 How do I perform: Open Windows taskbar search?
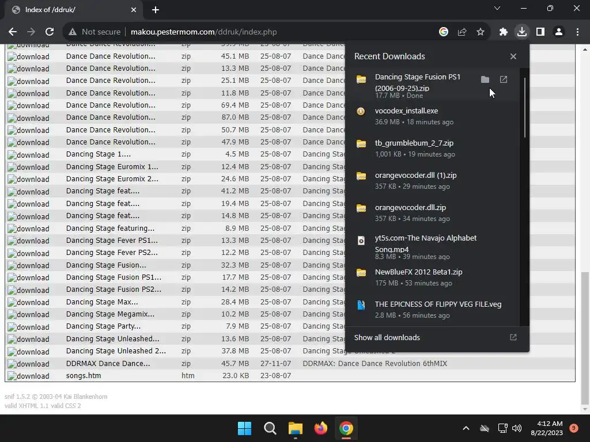pyautogui.click(x=270, y=428)
